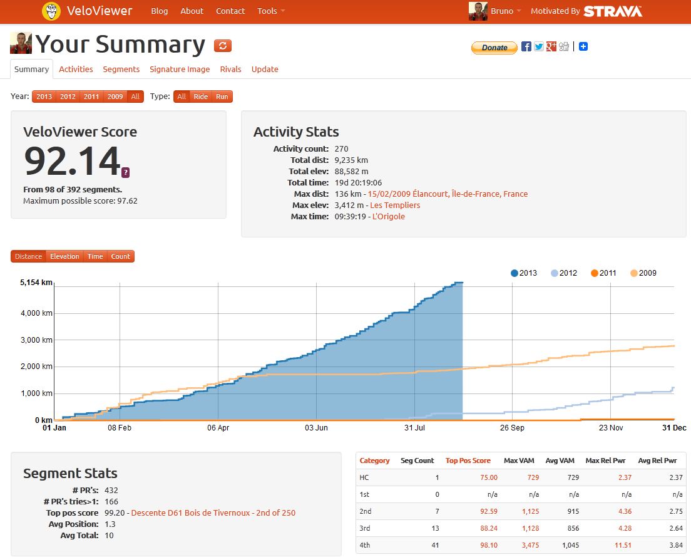
Task: Open the L'Origole activity link
Action: pos(389,216)
